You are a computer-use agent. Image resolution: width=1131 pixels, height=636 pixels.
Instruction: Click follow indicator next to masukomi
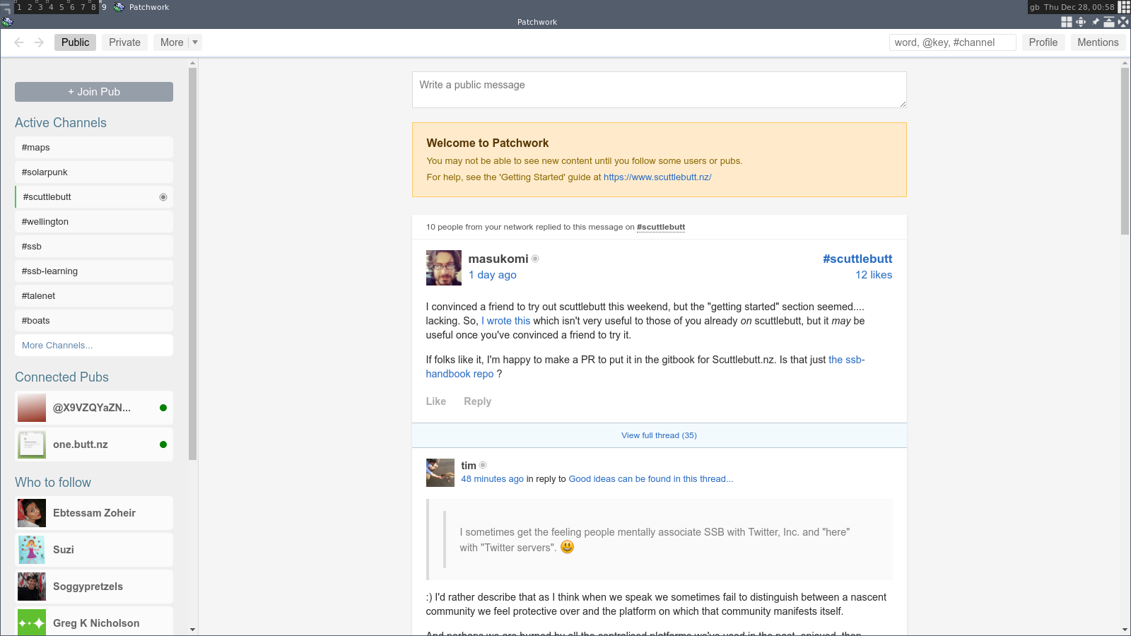pyautogui.click(x=535, y=259)
